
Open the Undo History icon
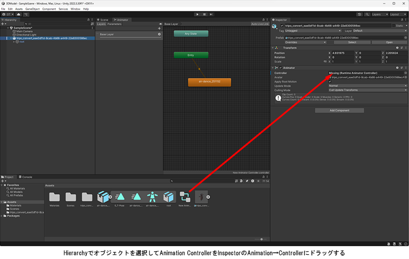pos(360,14)
